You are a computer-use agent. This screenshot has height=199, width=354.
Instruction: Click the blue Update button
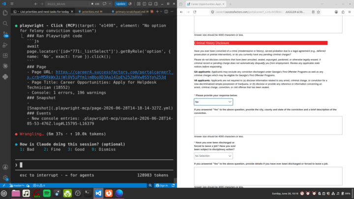pos(120,4)
